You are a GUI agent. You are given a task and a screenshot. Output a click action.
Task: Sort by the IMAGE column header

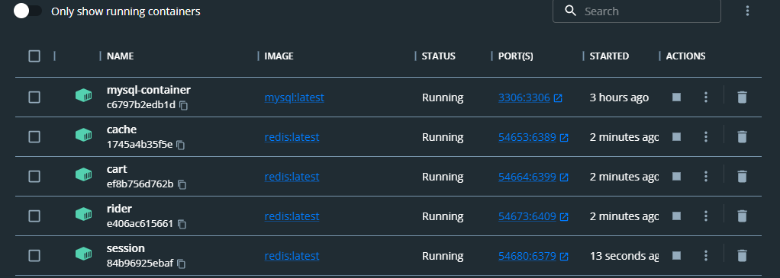[279, 56]
